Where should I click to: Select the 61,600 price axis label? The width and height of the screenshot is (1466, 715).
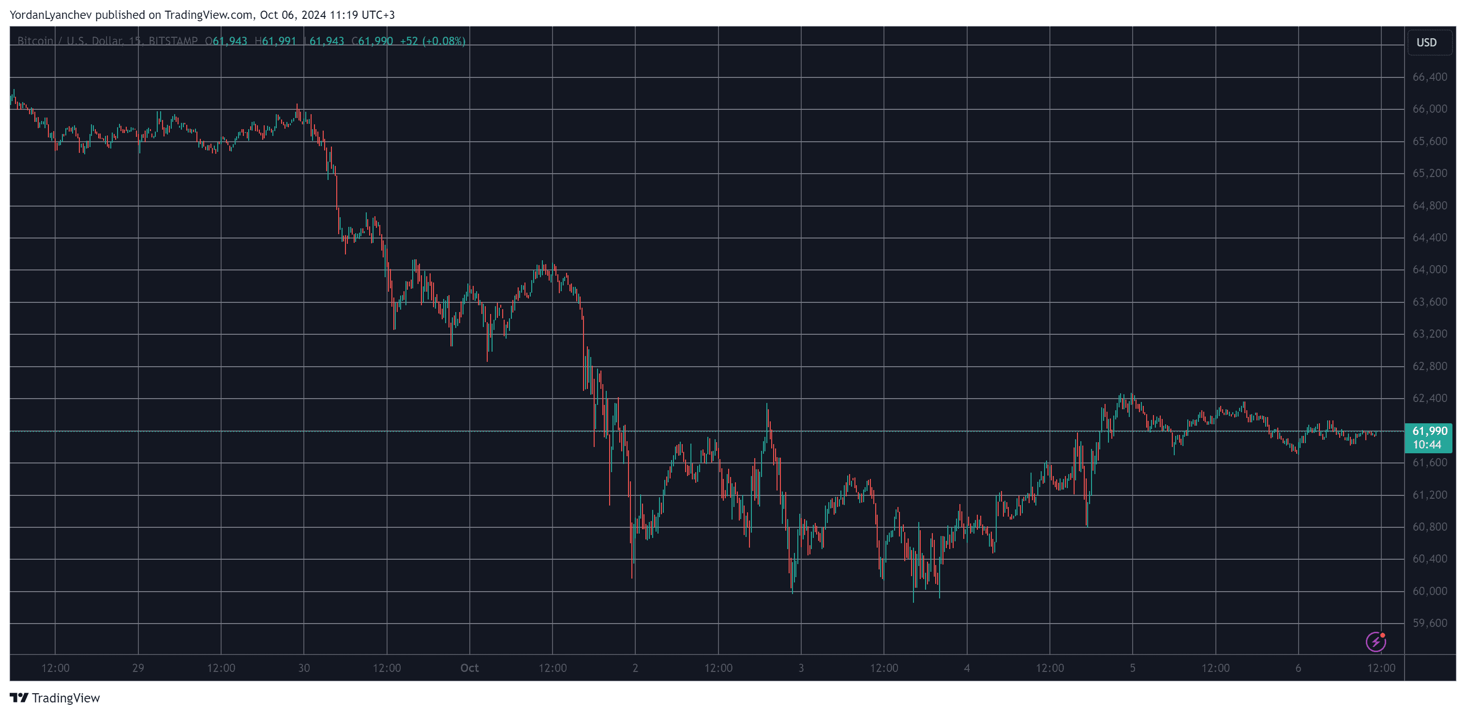1430,462
